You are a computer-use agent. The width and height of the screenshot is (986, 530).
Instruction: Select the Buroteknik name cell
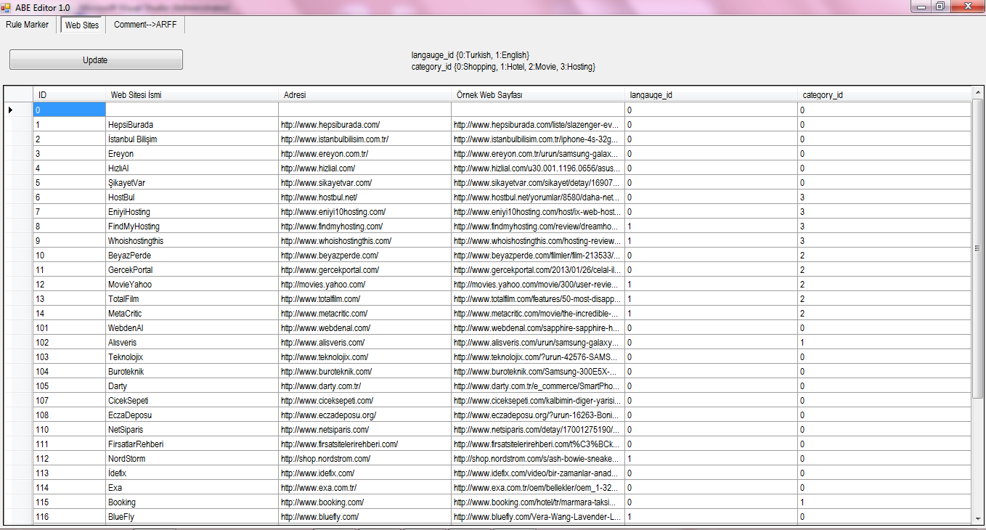pyautogui.click(x=192, y=371)
